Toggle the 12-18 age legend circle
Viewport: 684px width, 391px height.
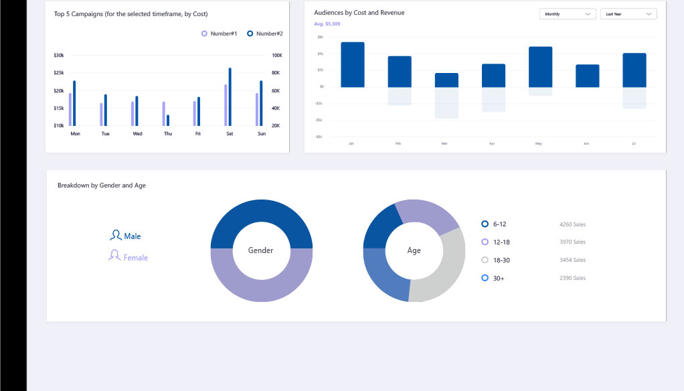(485, 242)
